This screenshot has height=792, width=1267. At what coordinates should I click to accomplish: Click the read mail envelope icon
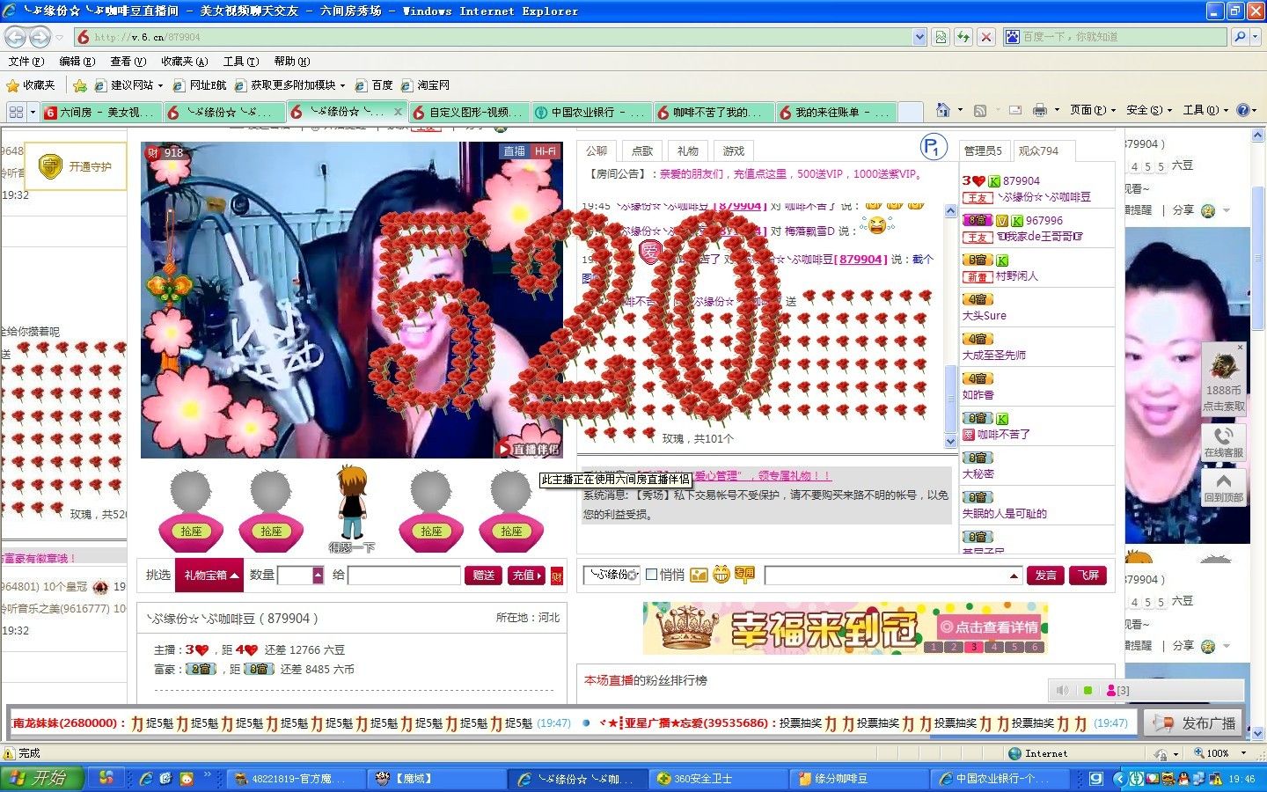point(1014,110)
